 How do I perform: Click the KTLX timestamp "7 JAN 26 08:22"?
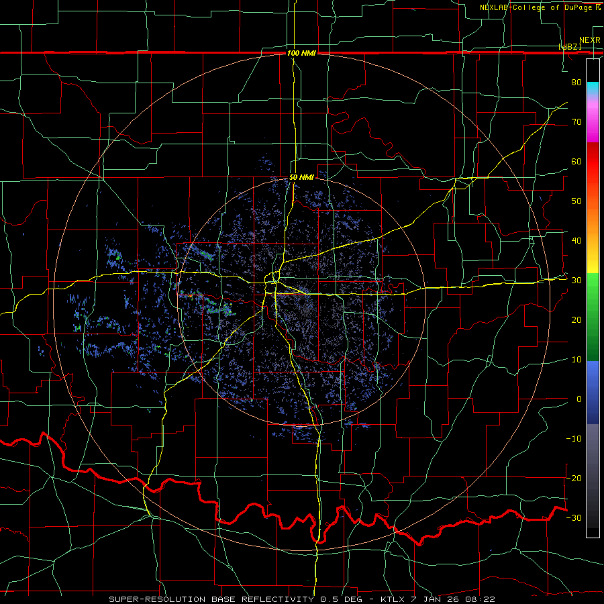tap(453, 599)
